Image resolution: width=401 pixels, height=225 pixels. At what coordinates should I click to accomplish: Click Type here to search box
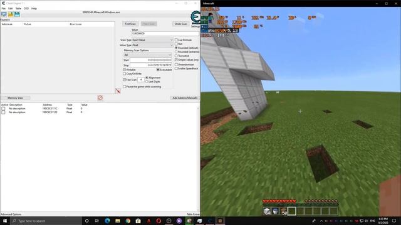[46, 221]
